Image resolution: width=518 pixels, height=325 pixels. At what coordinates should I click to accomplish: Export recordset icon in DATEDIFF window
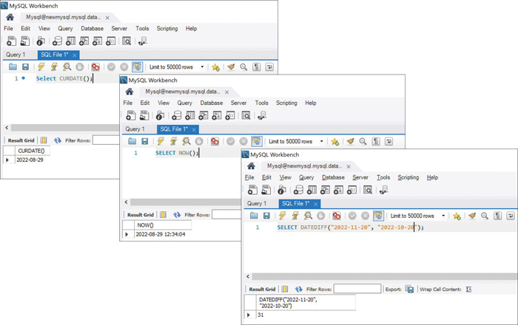click(x=409, y=289)
